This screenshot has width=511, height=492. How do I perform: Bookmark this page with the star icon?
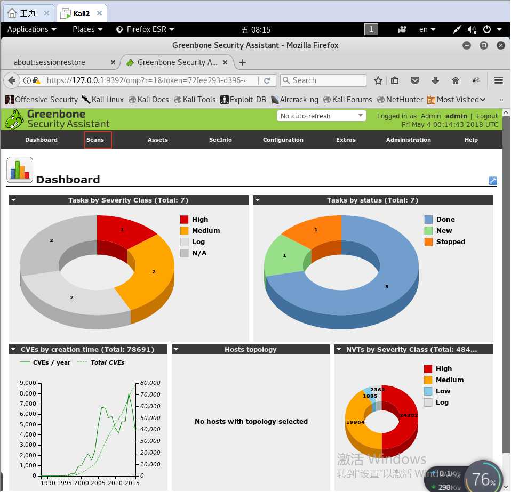point(378,80)
